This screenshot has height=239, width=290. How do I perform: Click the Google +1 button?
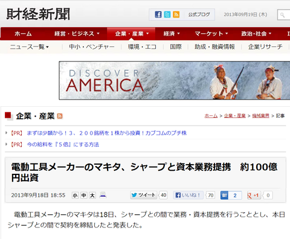pyautogui.click(x=254, y=195)
